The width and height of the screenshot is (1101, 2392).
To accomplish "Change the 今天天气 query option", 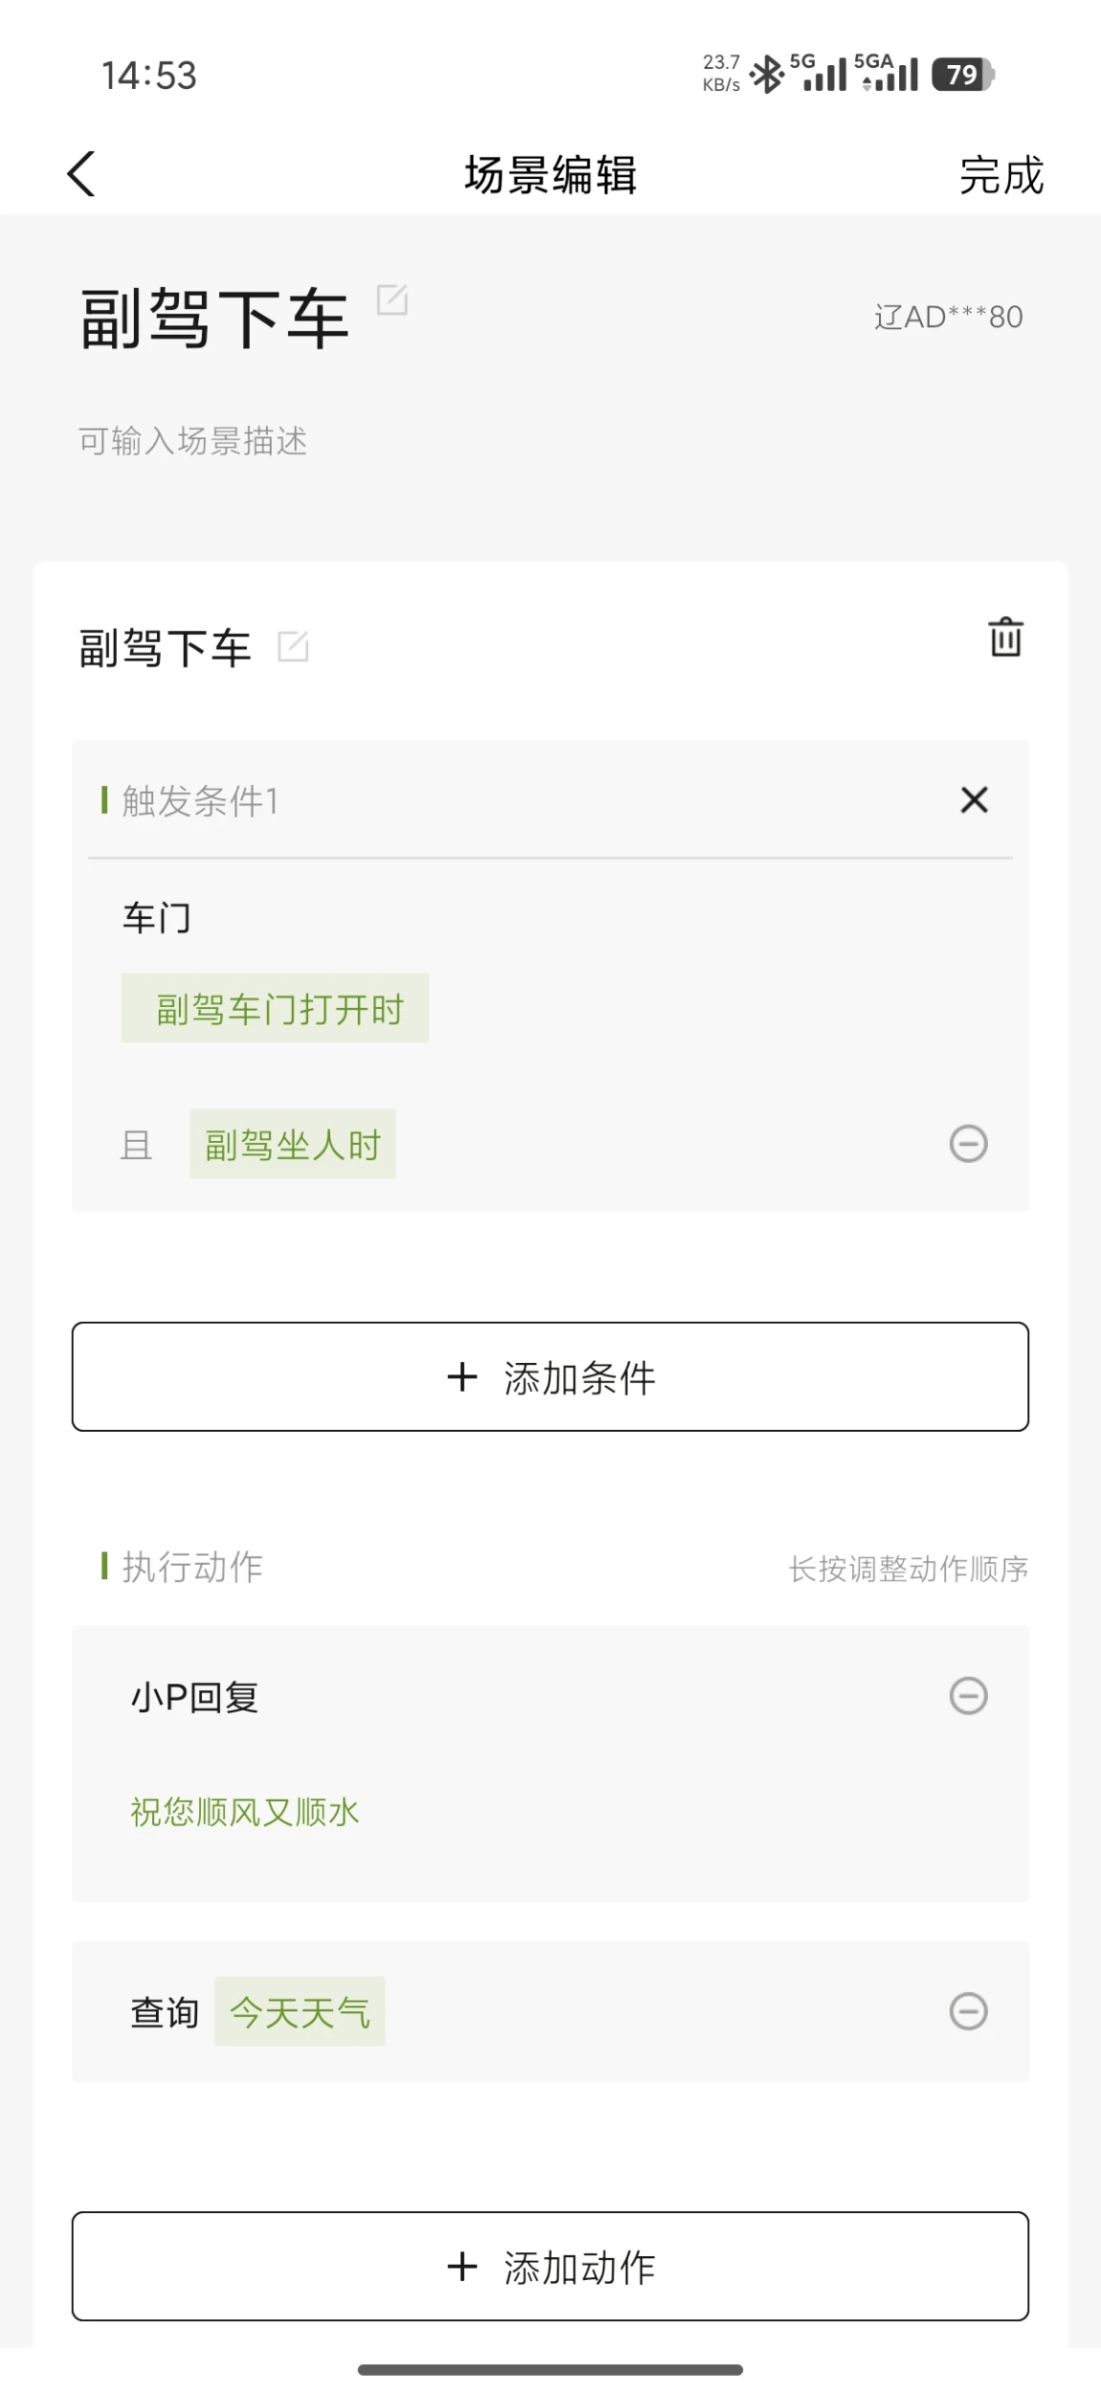I will (x=300, y=2012).
